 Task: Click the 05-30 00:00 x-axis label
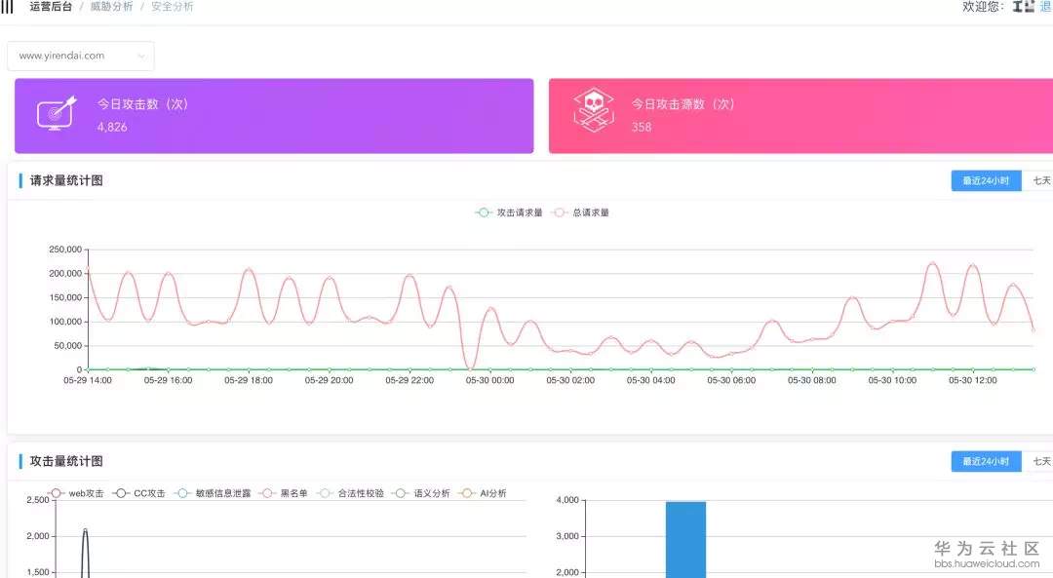coord(490,381)
